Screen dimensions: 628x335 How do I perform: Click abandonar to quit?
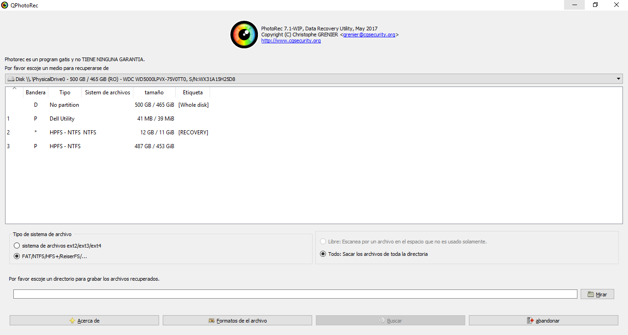pos(543,321)
